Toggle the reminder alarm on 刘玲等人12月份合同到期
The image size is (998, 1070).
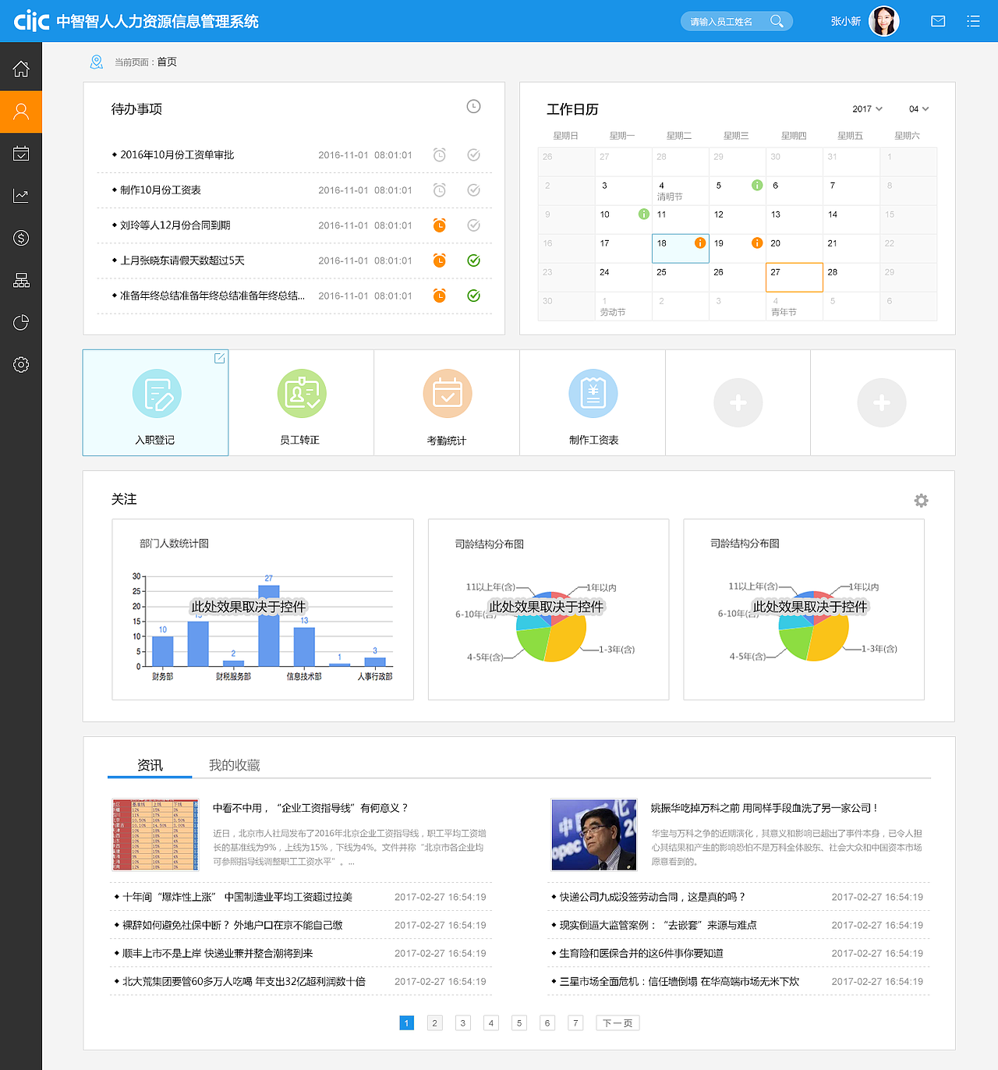[x=439, y=225]
